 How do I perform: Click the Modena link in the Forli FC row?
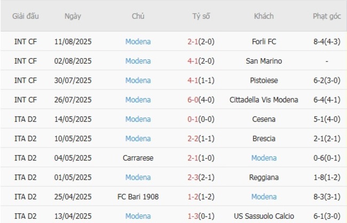coord(138,42)
